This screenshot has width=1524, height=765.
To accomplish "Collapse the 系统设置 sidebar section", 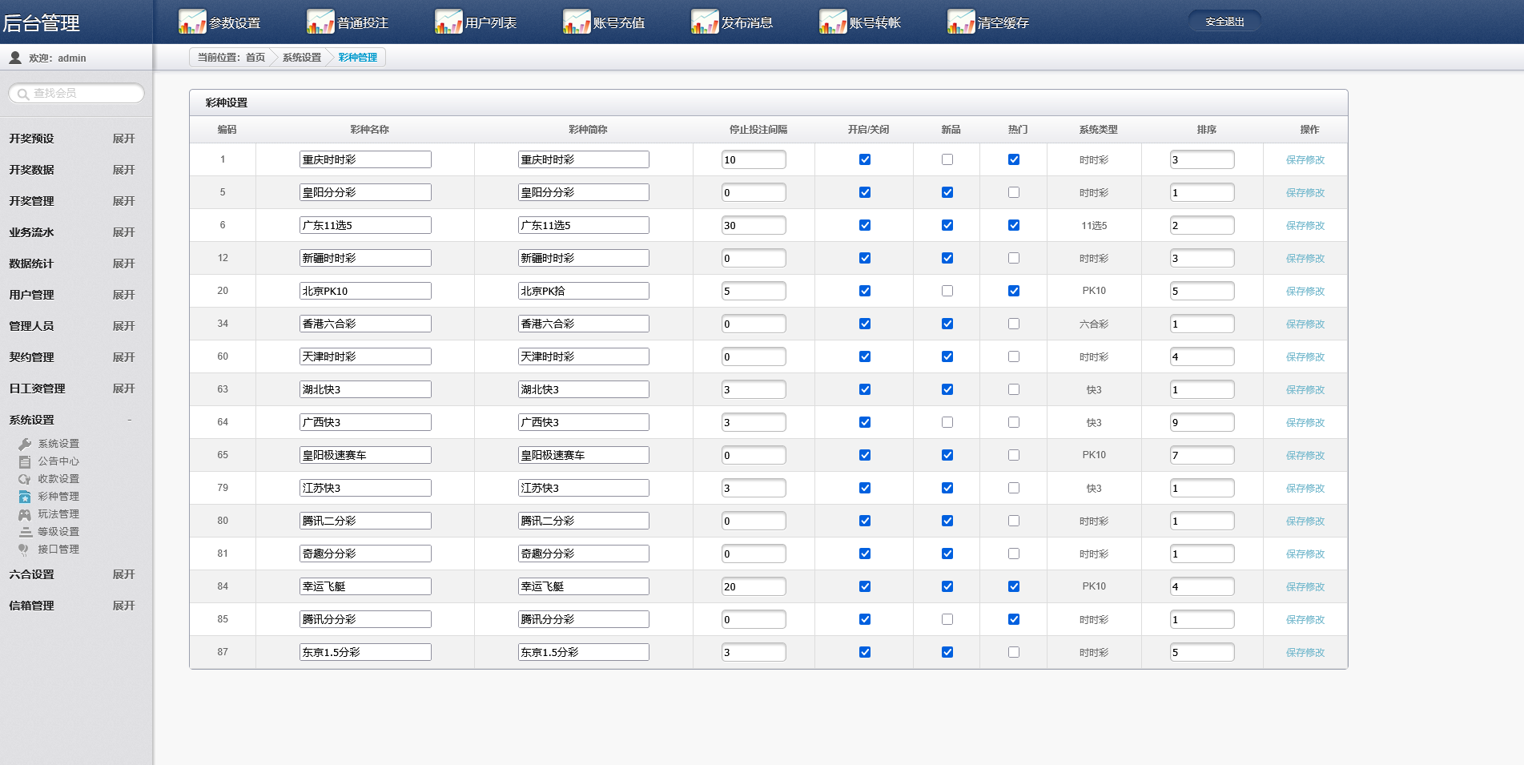I will click(129, 420).
